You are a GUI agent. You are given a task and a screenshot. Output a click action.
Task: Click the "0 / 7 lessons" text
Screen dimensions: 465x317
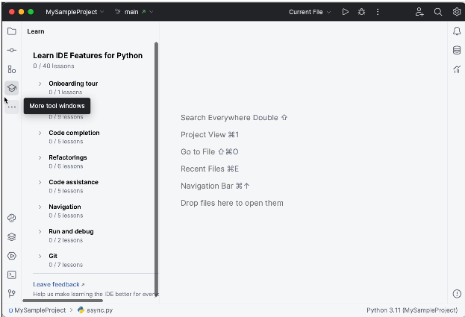[x=66, y=265]
